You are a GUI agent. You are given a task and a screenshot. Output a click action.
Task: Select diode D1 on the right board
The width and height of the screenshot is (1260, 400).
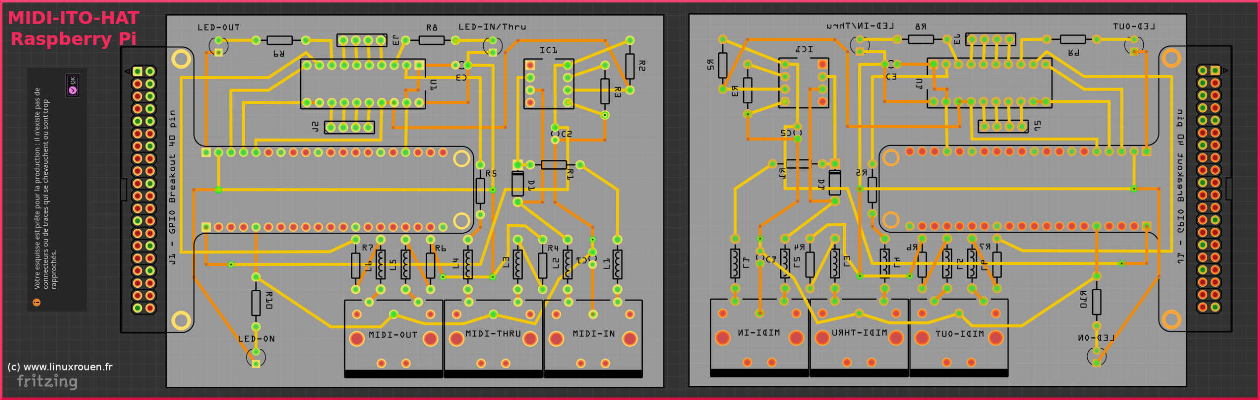tap(835, 182)
